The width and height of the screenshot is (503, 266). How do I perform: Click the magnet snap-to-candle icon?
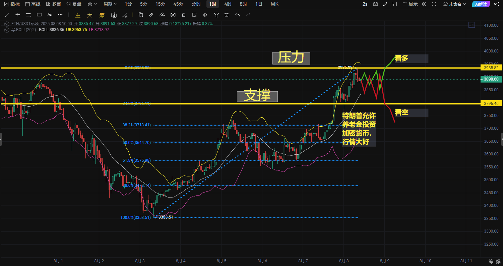coord(173,15)
